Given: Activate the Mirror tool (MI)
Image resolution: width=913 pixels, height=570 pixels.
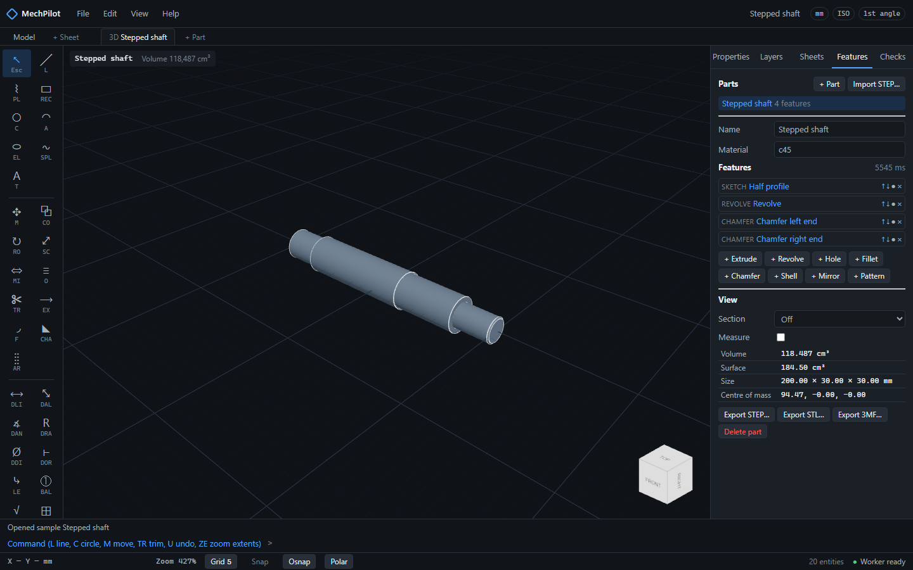Looking at the screenshot, I should point(16,274).
